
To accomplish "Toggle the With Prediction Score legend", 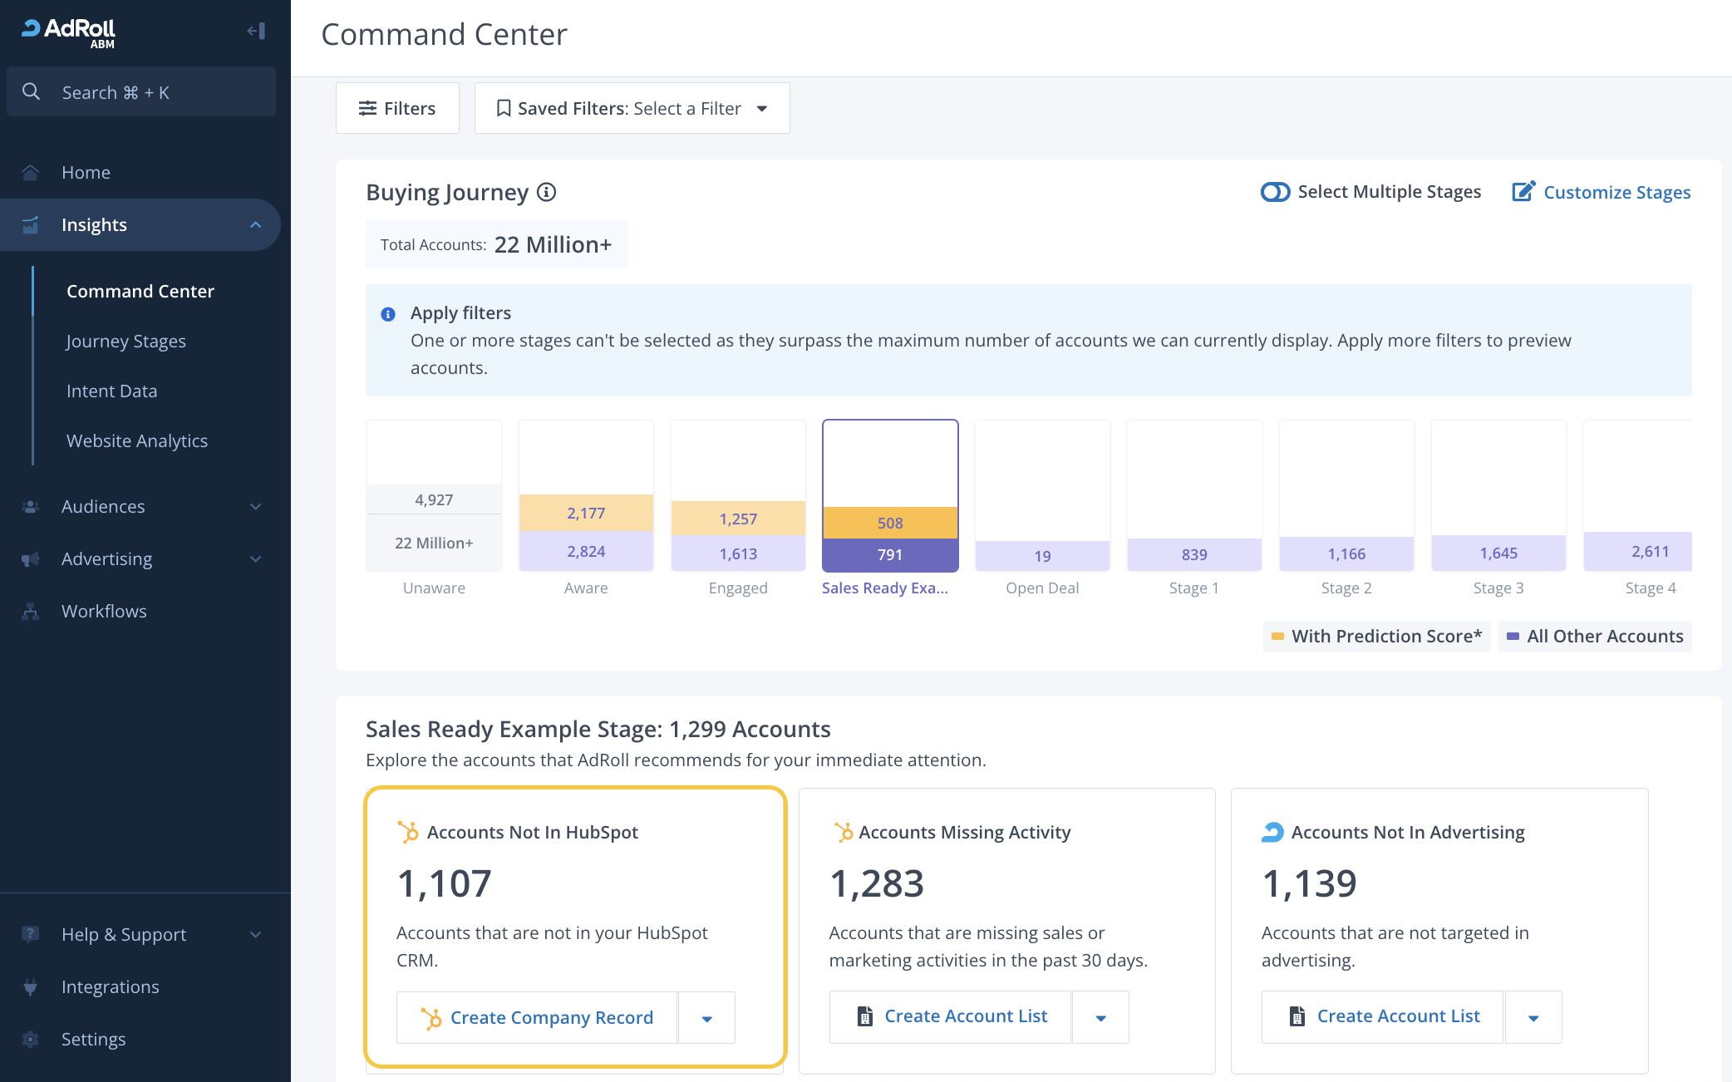I will [1376, 637].
